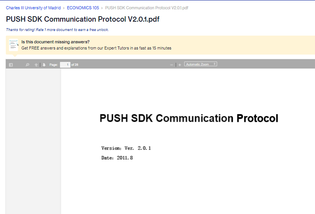315x214 pixels.
Task: Click the "Version: Ver. 2.0.1" line
Action: pyautogui.click(x=126, y=148)
